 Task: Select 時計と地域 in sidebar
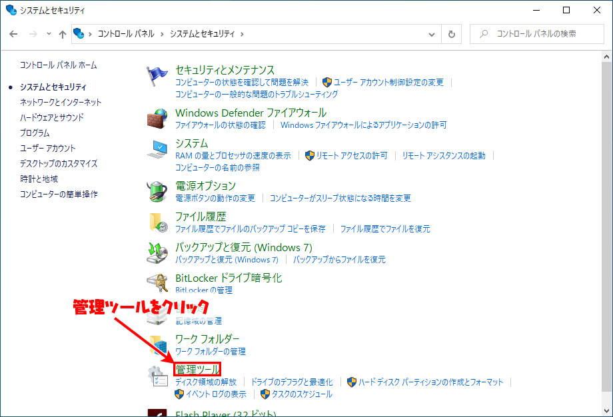pyautogui.click(x=39, y=179)
